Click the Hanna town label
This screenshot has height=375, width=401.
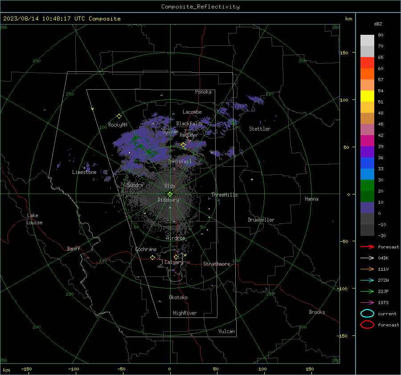point(311,199)
